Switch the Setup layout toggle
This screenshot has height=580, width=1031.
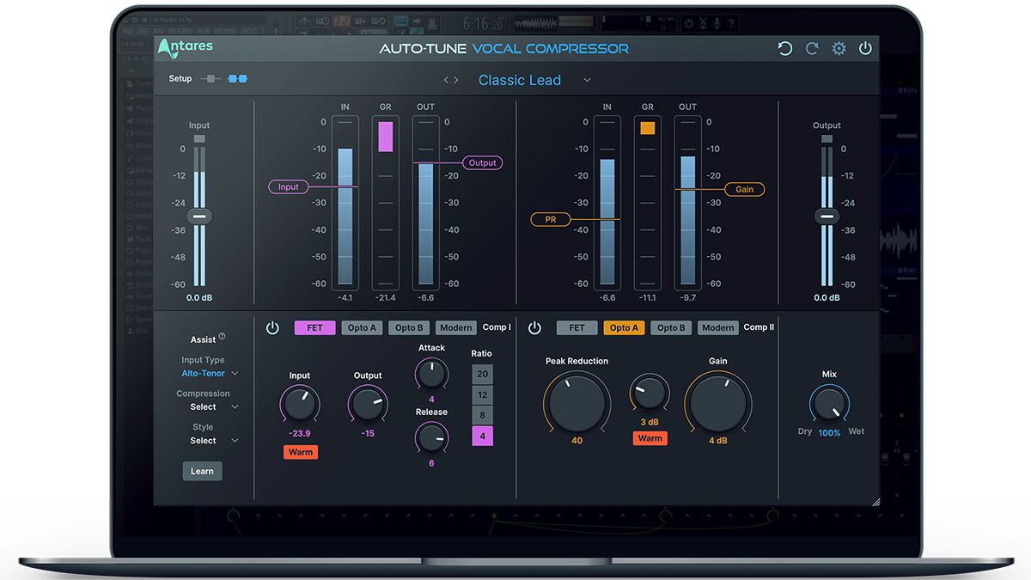[209, 77]
